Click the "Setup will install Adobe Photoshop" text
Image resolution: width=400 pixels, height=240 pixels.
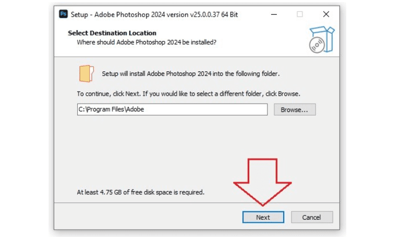click(x=191, y=74)
